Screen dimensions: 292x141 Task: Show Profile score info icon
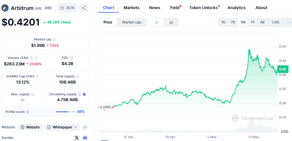click(x=28, y=112)
